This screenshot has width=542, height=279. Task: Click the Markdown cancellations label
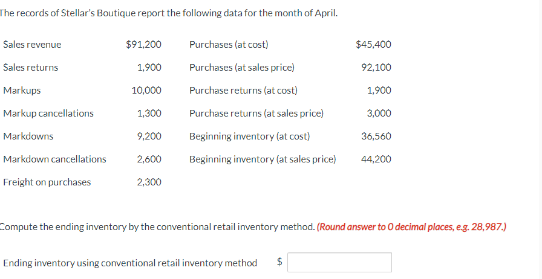point(54,159)
